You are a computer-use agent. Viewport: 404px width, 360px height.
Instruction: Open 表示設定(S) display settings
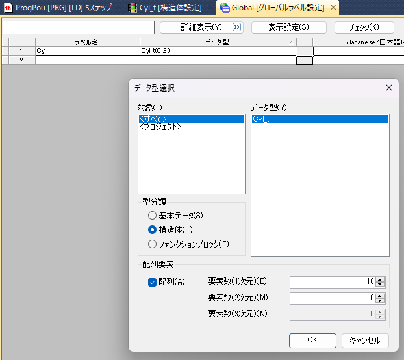(289, 27)
